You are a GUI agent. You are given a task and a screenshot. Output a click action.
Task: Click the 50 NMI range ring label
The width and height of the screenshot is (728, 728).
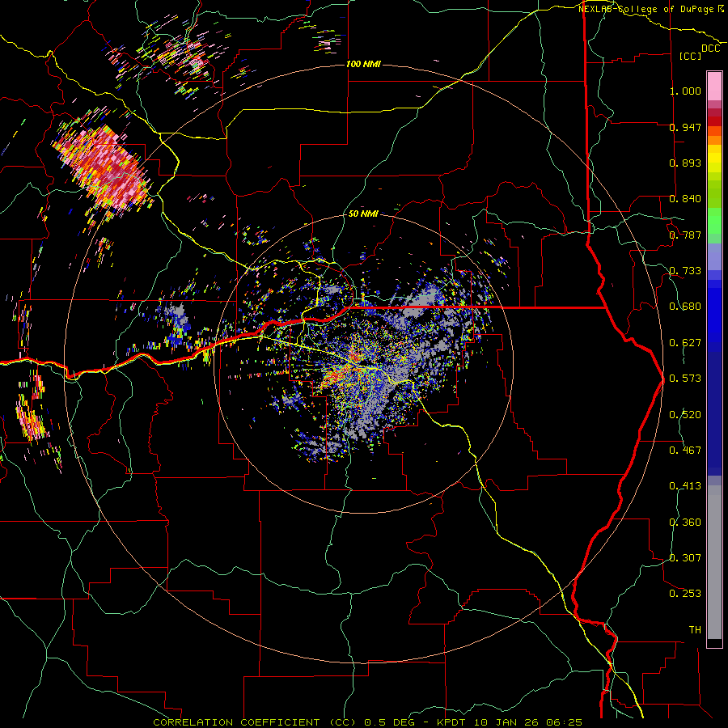pyautogui.click(x=363, y=214)
